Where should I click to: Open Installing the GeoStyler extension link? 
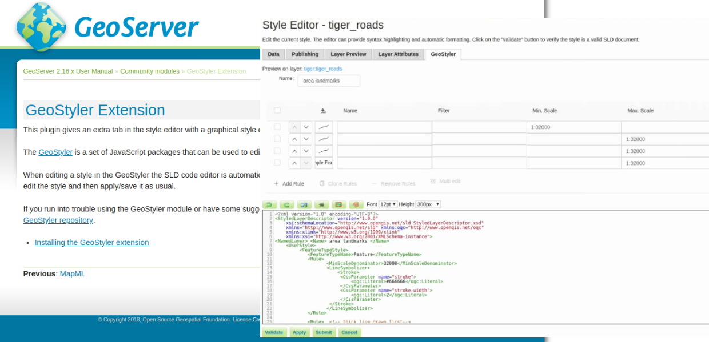(x=91, y=242)
